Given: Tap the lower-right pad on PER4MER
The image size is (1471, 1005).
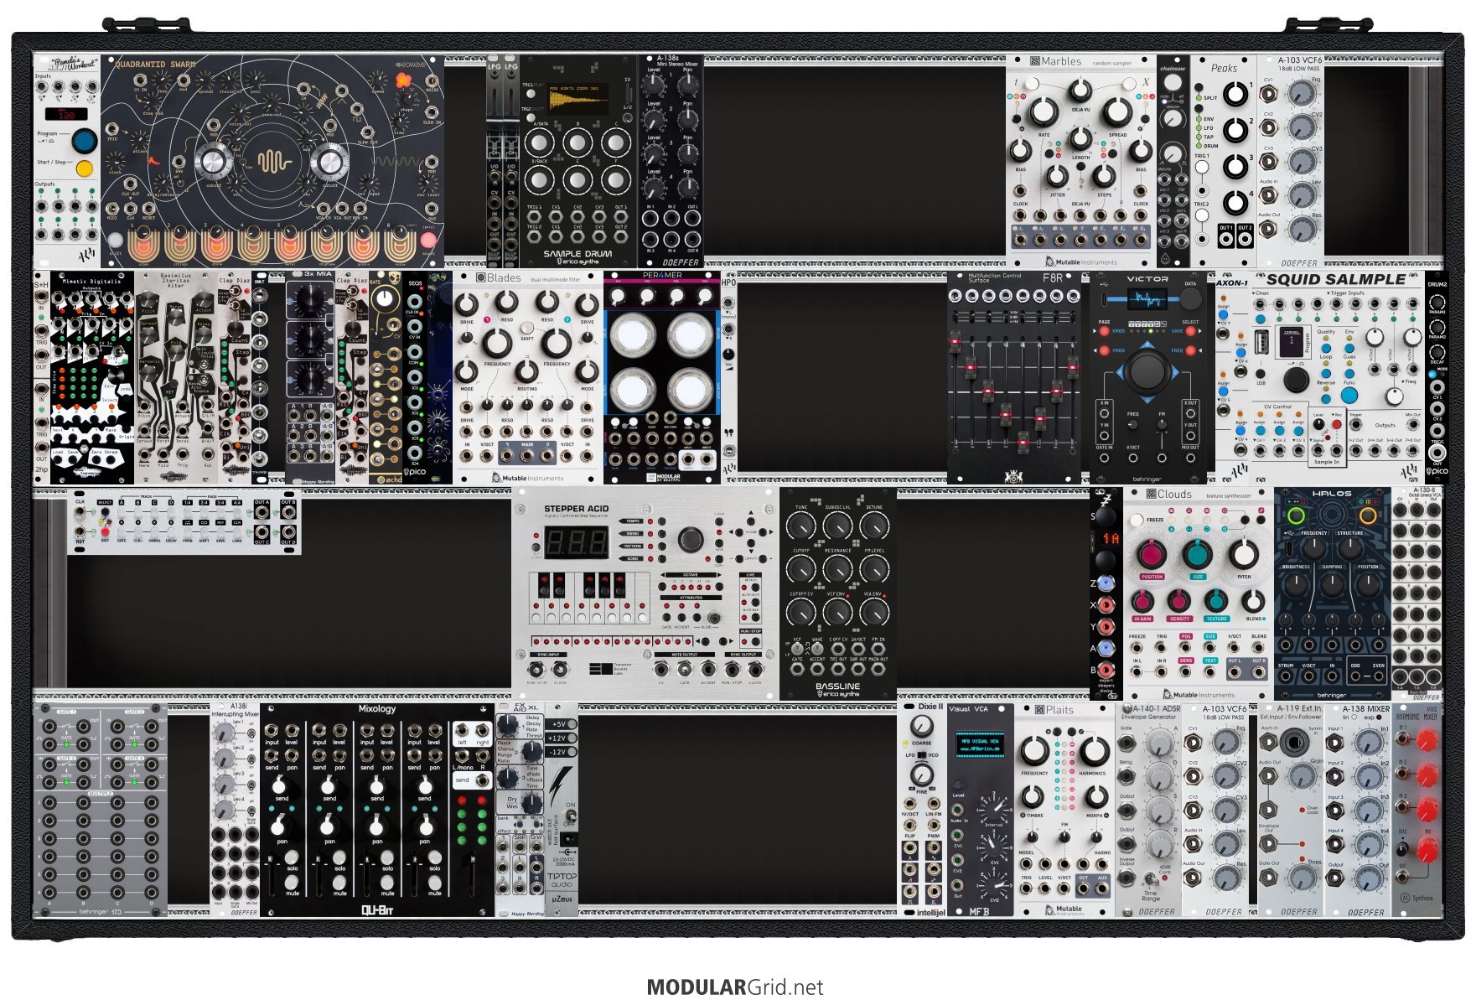Looking at the screenshot, I should click(691, 392).
